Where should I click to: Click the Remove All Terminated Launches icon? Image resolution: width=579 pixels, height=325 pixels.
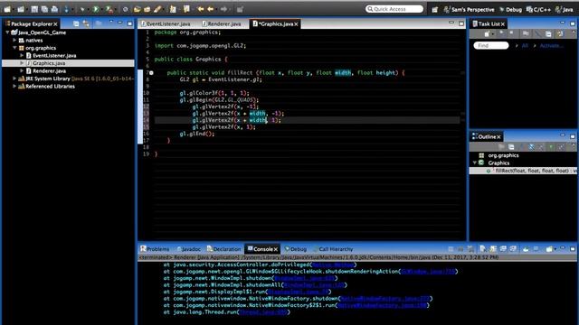click(470, 249)
